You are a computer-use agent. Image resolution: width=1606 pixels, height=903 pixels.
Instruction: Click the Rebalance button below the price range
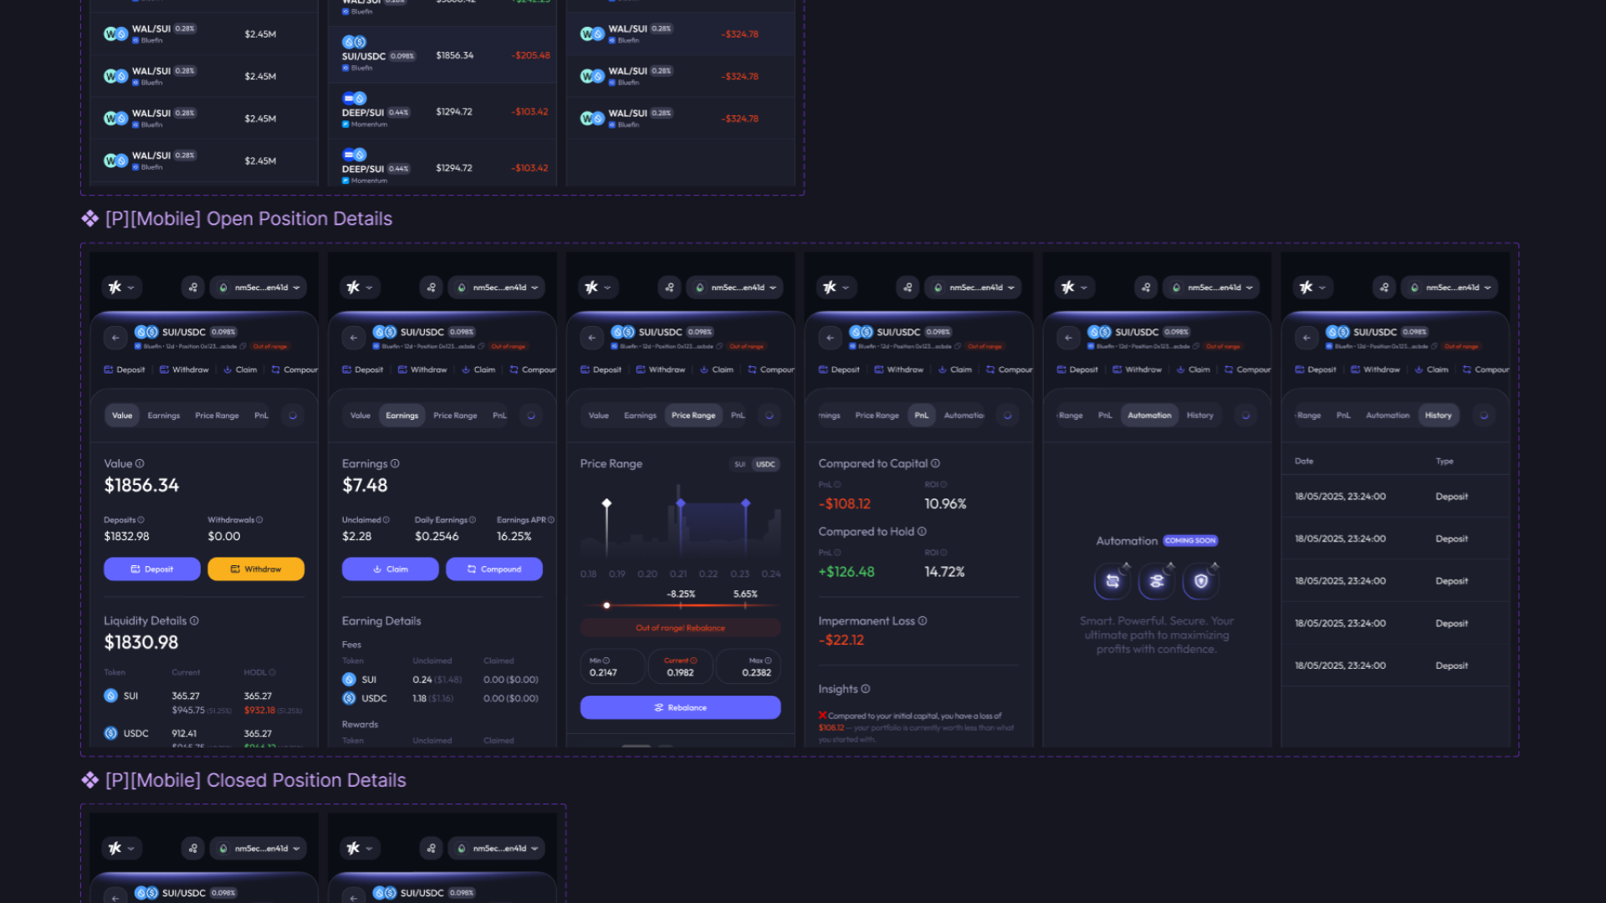point(680,707)
